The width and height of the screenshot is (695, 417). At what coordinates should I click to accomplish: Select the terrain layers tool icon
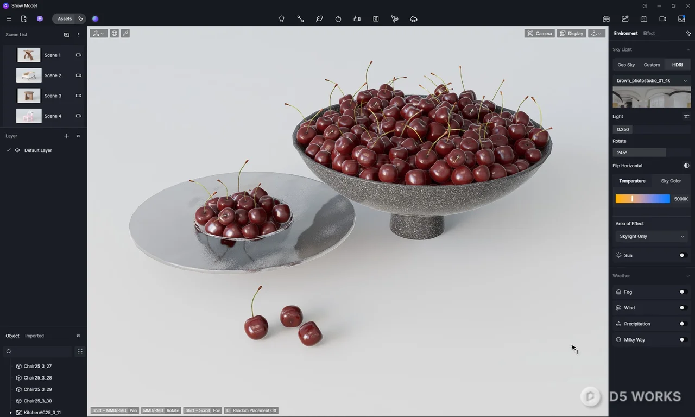[414, 18]
